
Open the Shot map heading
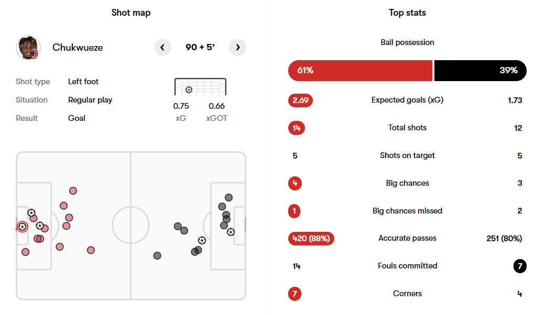pos(131,13)
